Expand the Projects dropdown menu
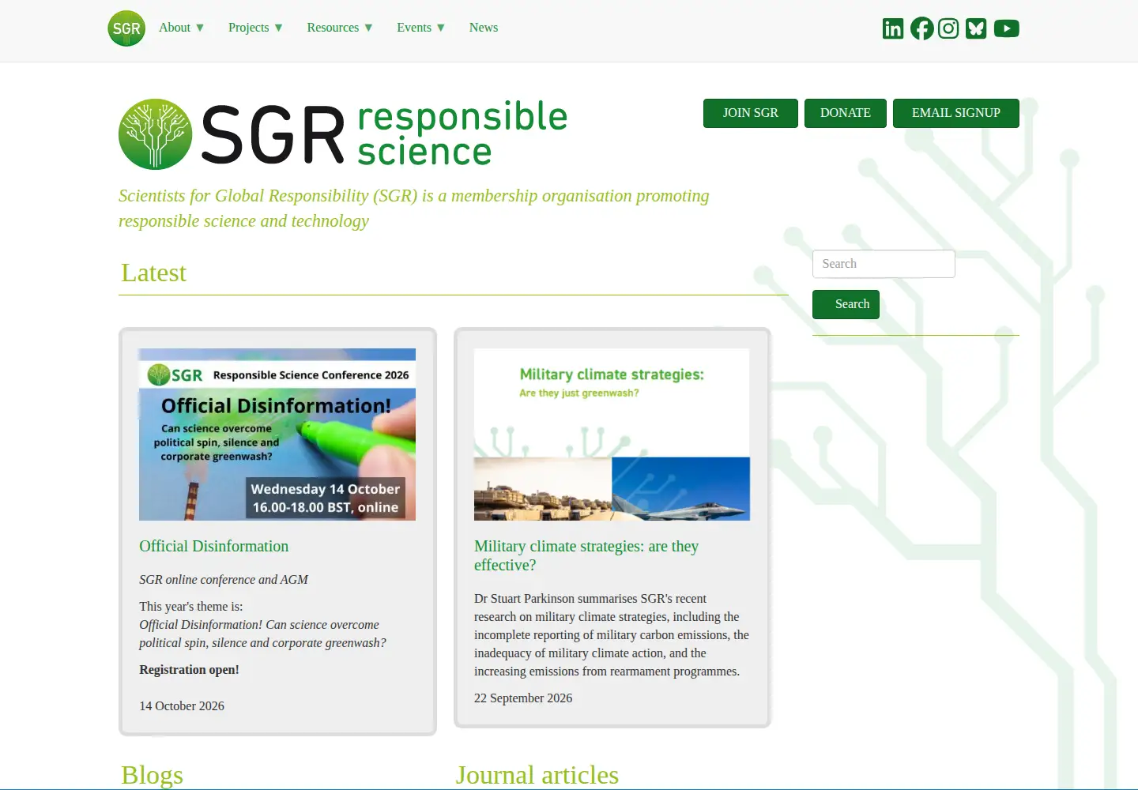1138x790 pixels. [255, 28]
